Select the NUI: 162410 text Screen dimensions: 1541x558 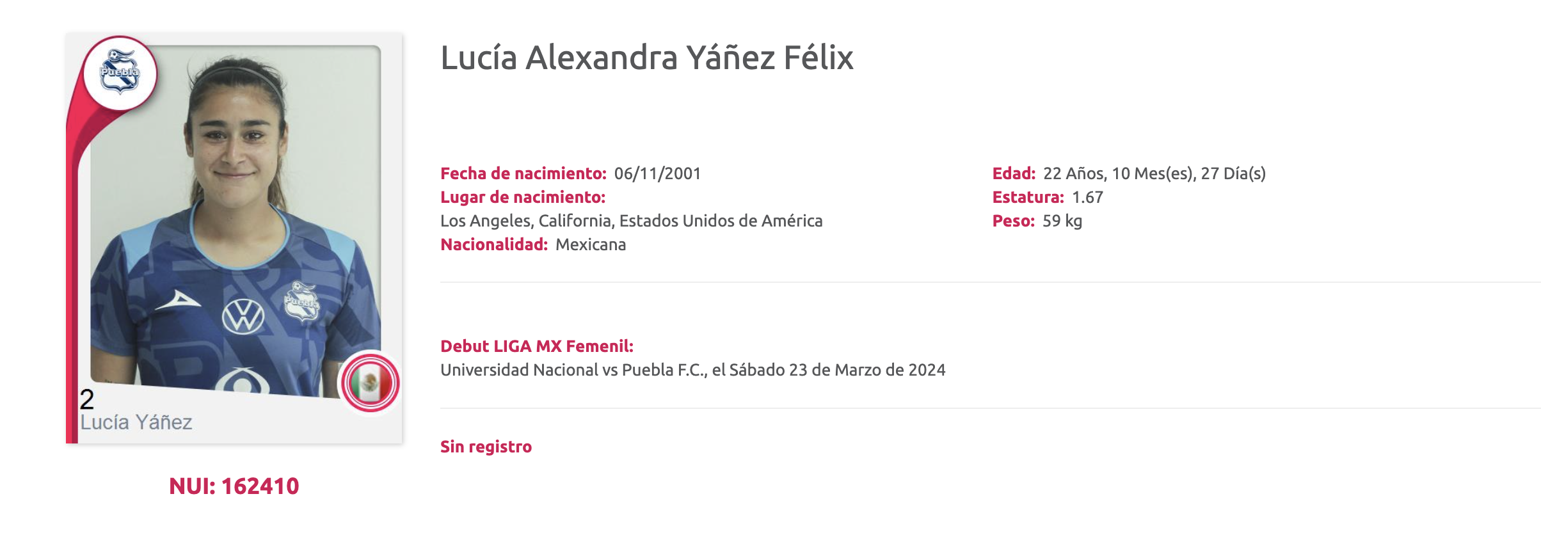[234, 486]
